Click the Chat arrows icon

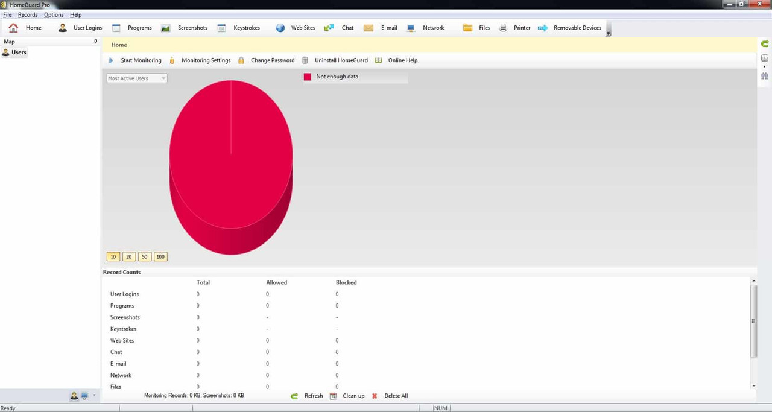point(329,28)
